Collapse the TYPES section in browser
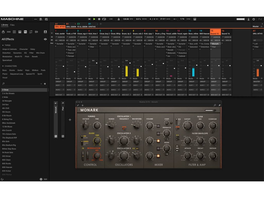The image size is (264, 198). [x=3, y=45]
